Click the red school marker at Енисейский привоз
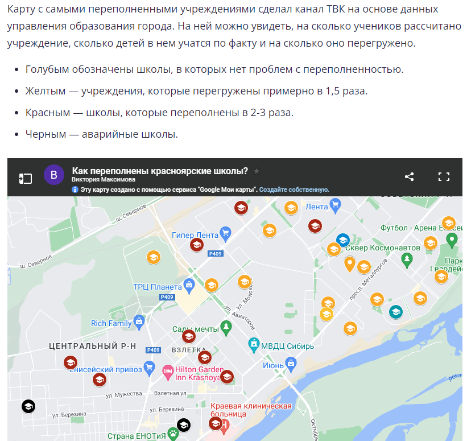The width and height of the screenshot is (467, 441). tap(71, 362)
